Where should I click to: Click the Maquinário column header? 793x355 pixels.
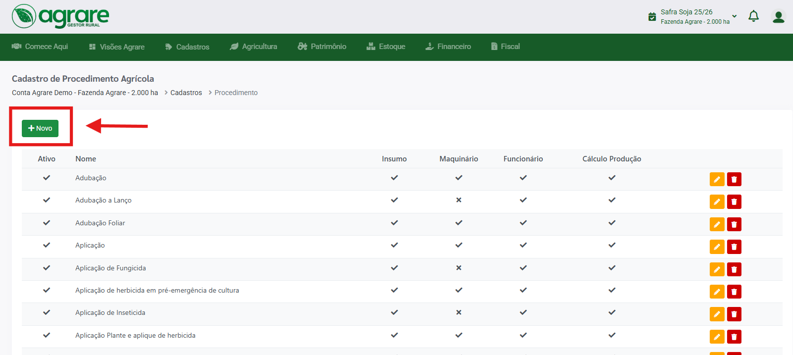[459, 159]
